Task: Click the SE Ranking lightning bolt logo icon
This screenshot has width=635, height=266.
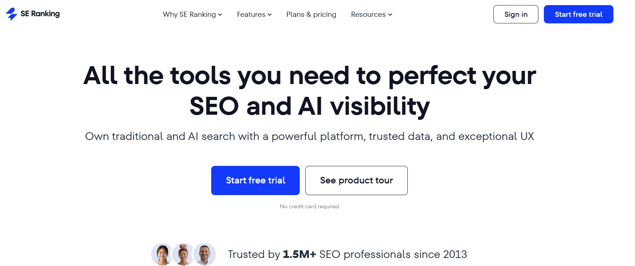Action: (12, 14)
